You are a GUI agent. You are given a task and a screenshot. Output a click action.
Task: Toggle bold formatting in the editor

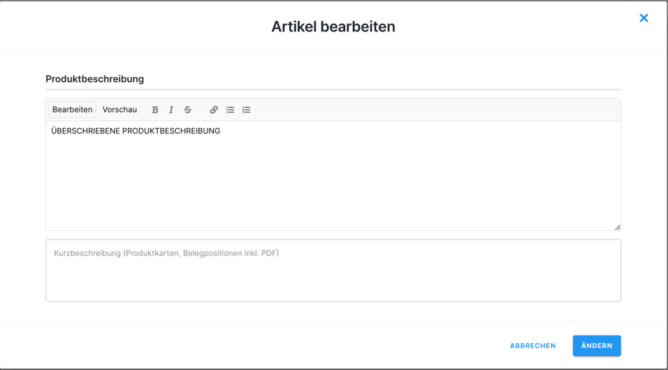155,110
